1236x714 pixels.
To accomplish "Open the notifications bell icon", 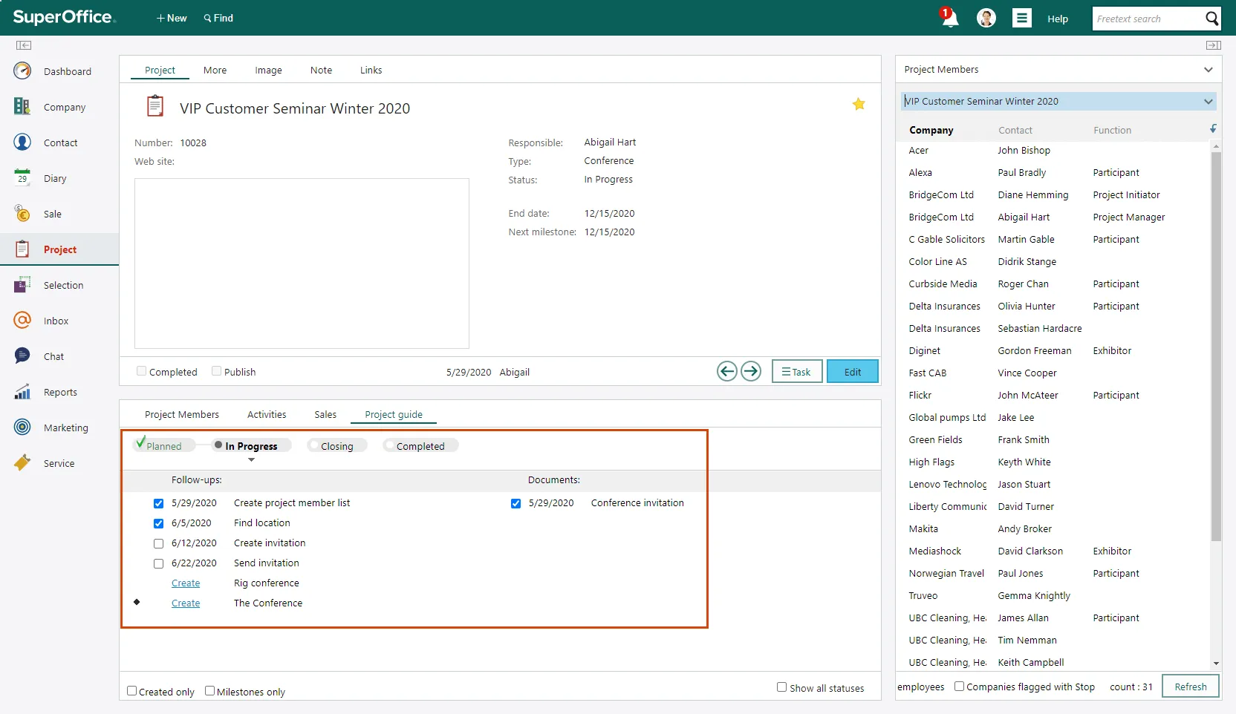I will coord(949,18).
